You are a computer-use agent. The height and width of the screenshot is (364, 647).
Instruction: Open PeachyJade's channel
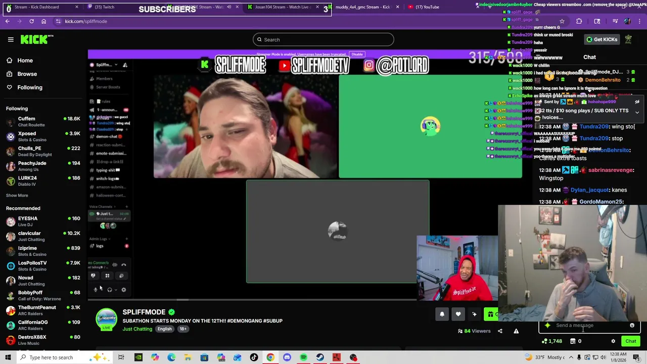pyautogui.click(x=43, y=166)
